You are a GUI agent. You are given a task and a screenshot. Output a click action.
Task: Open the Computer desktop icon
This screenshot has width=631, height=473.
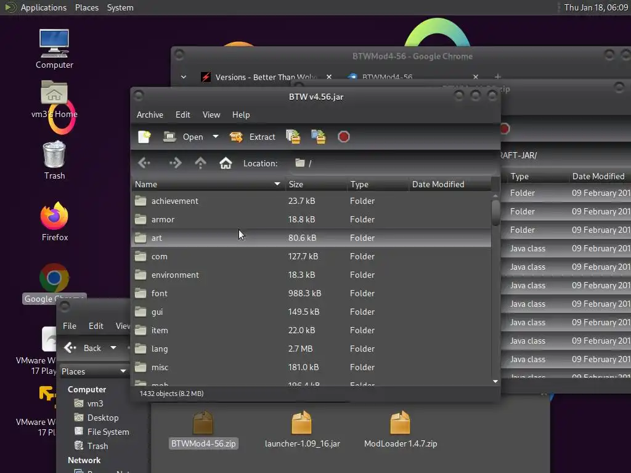click(54, 49)
